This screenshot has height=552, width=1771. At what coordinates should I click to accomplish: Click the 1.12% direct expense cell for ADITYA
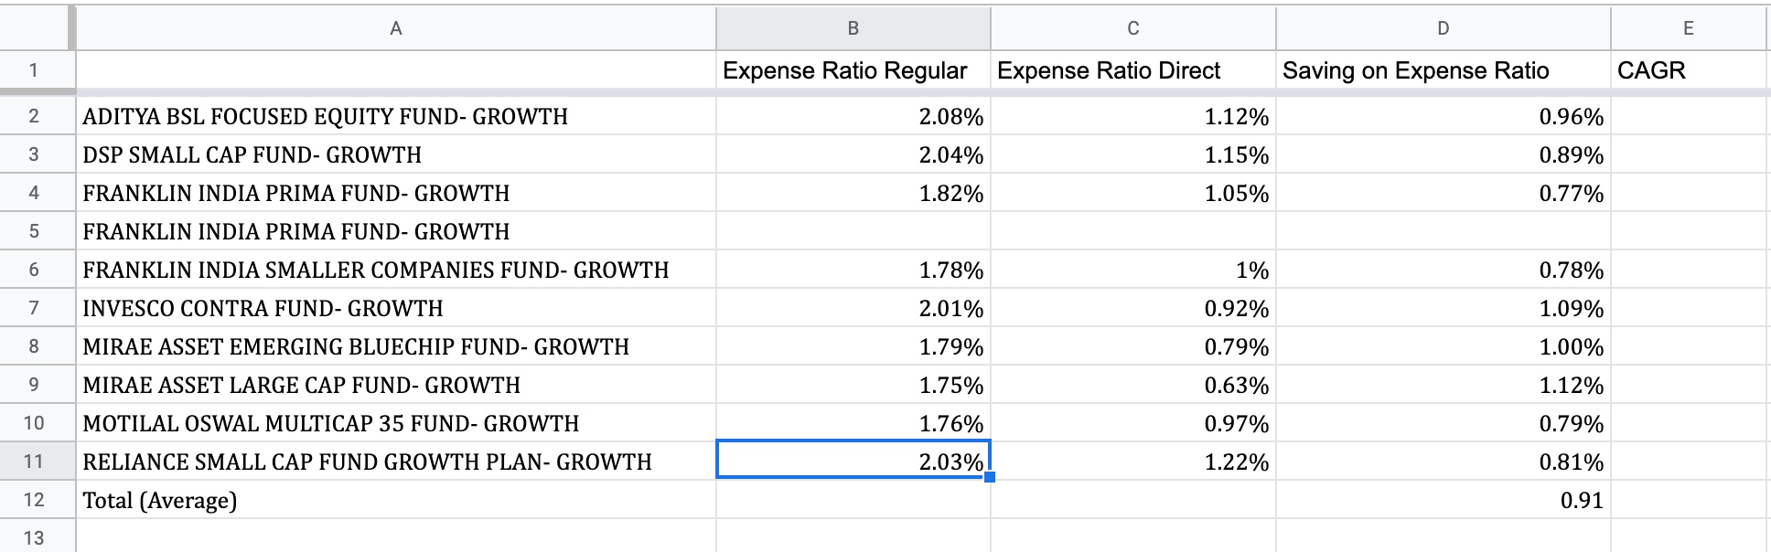1132,116
